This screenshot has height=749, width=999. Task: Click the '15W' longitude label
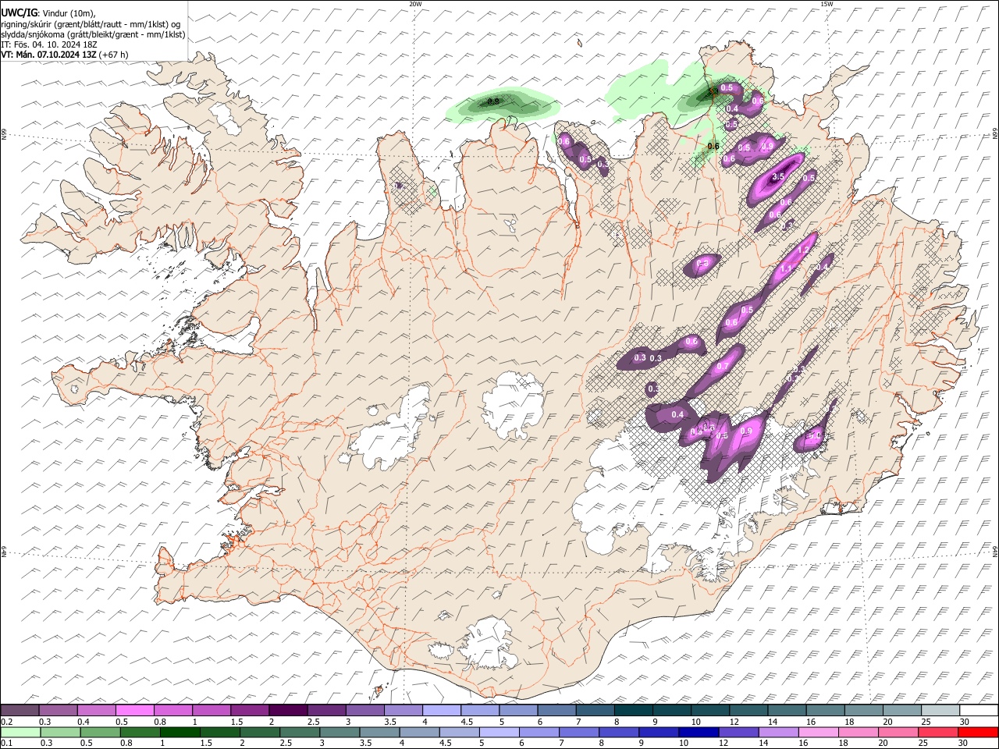(x=827, y=4)
